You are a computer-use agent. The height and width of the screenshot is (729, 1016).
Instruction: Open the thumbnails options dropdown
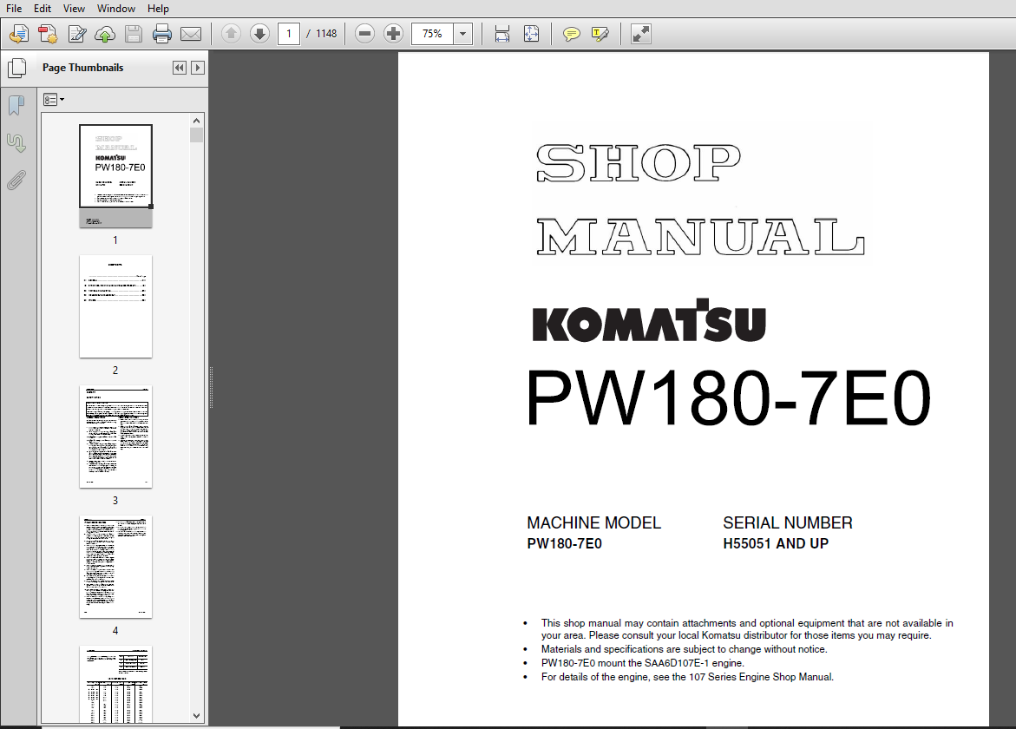(54, 100)
